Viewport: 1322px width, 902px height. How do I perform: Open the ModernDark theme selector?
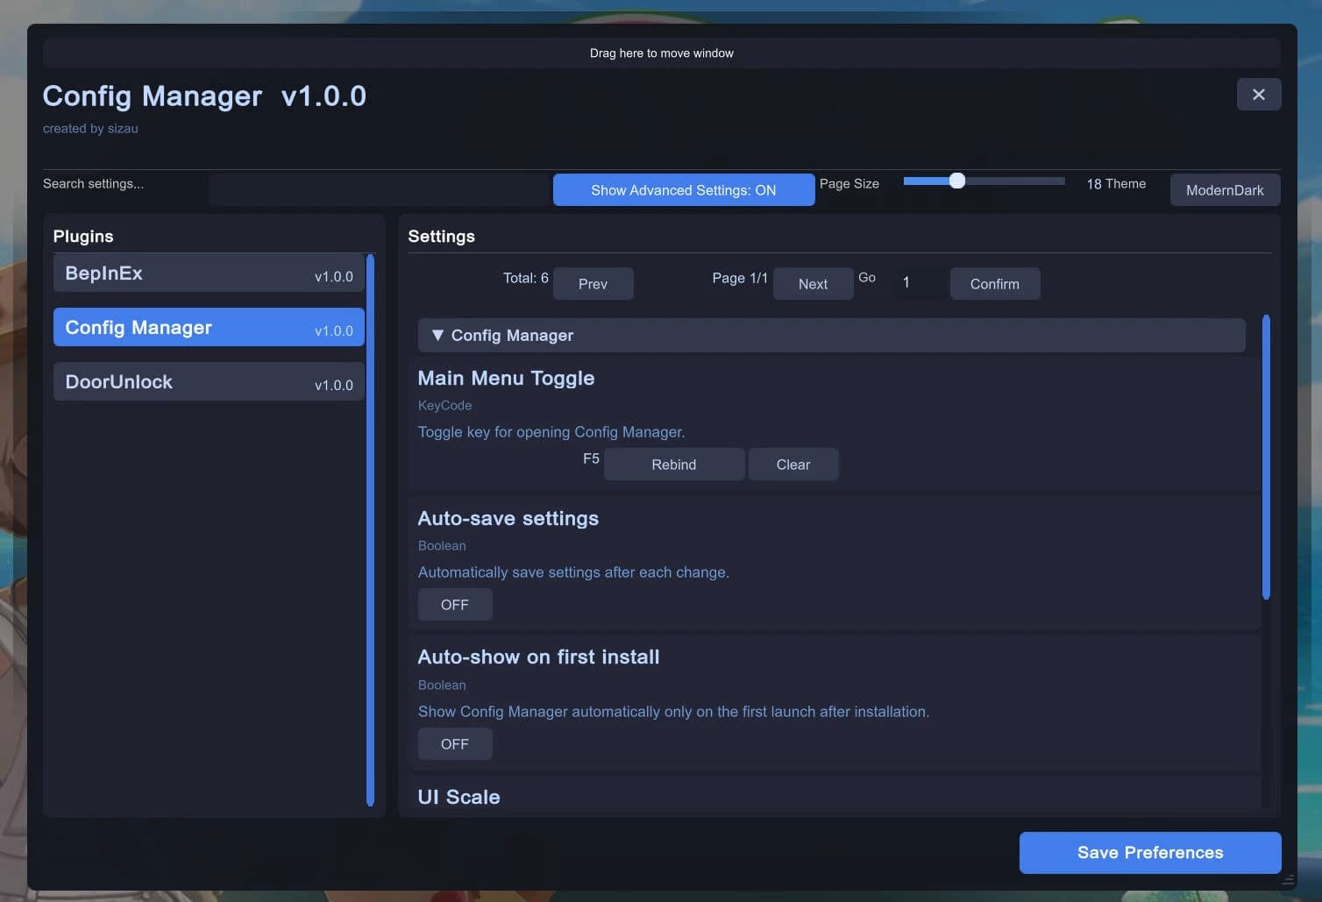tap(1225, 190)
